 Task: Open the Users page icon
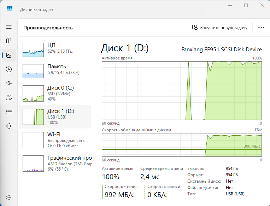(9, 98)
